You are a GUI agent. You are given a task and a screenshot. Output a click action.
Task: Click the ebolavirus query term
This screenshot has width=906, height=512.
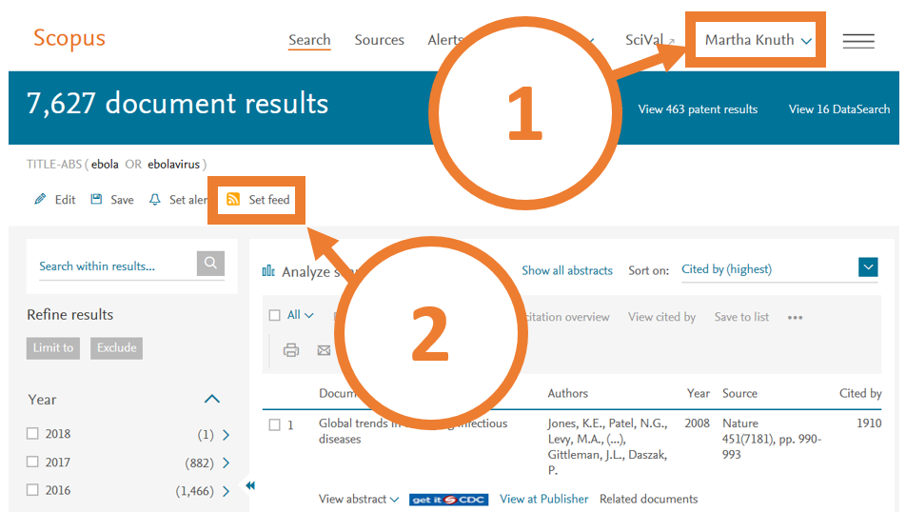pyautogui.click(x=173, y=164)
